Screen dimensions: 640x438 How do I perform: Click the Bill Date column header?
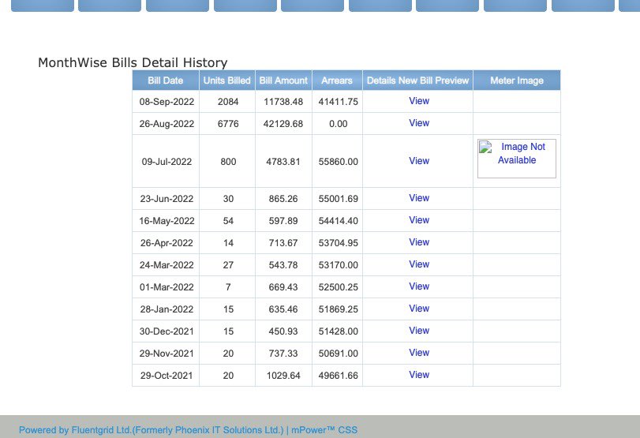click(165, 80)
